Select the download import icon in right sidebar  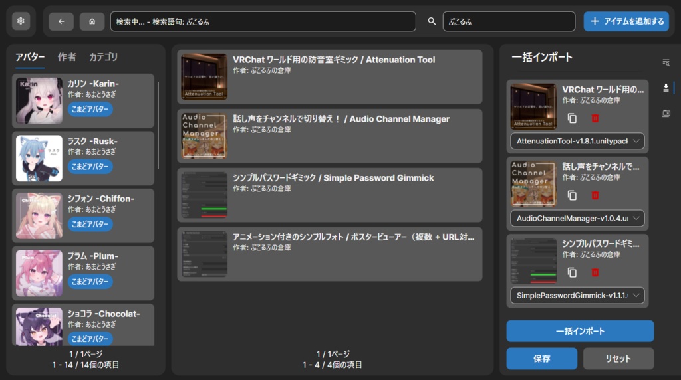pos(666,88)
